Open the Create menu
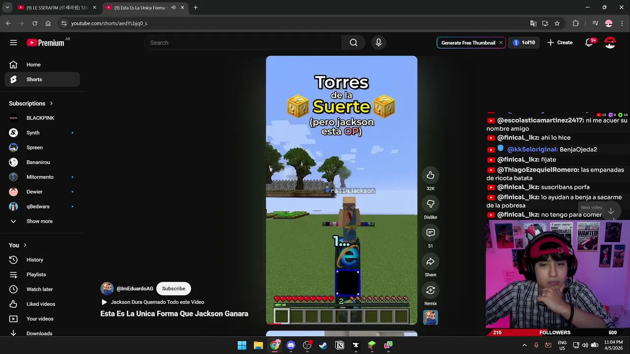The height and width of the screenshot is (354, 630). pos(560,43)
